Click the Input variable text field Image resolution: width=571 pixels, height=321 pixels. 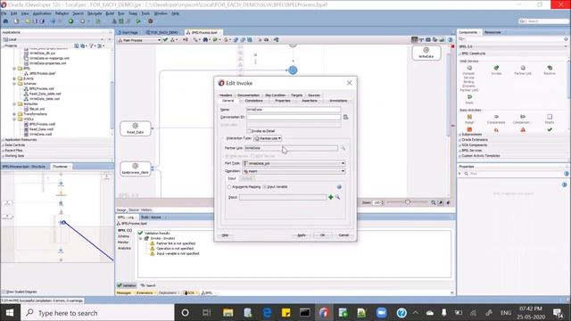tap(283, 197)
